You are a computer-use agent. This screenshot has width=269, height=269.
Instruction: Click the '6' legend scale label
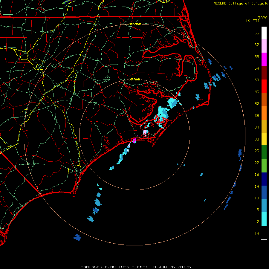[x=258, y=210]
